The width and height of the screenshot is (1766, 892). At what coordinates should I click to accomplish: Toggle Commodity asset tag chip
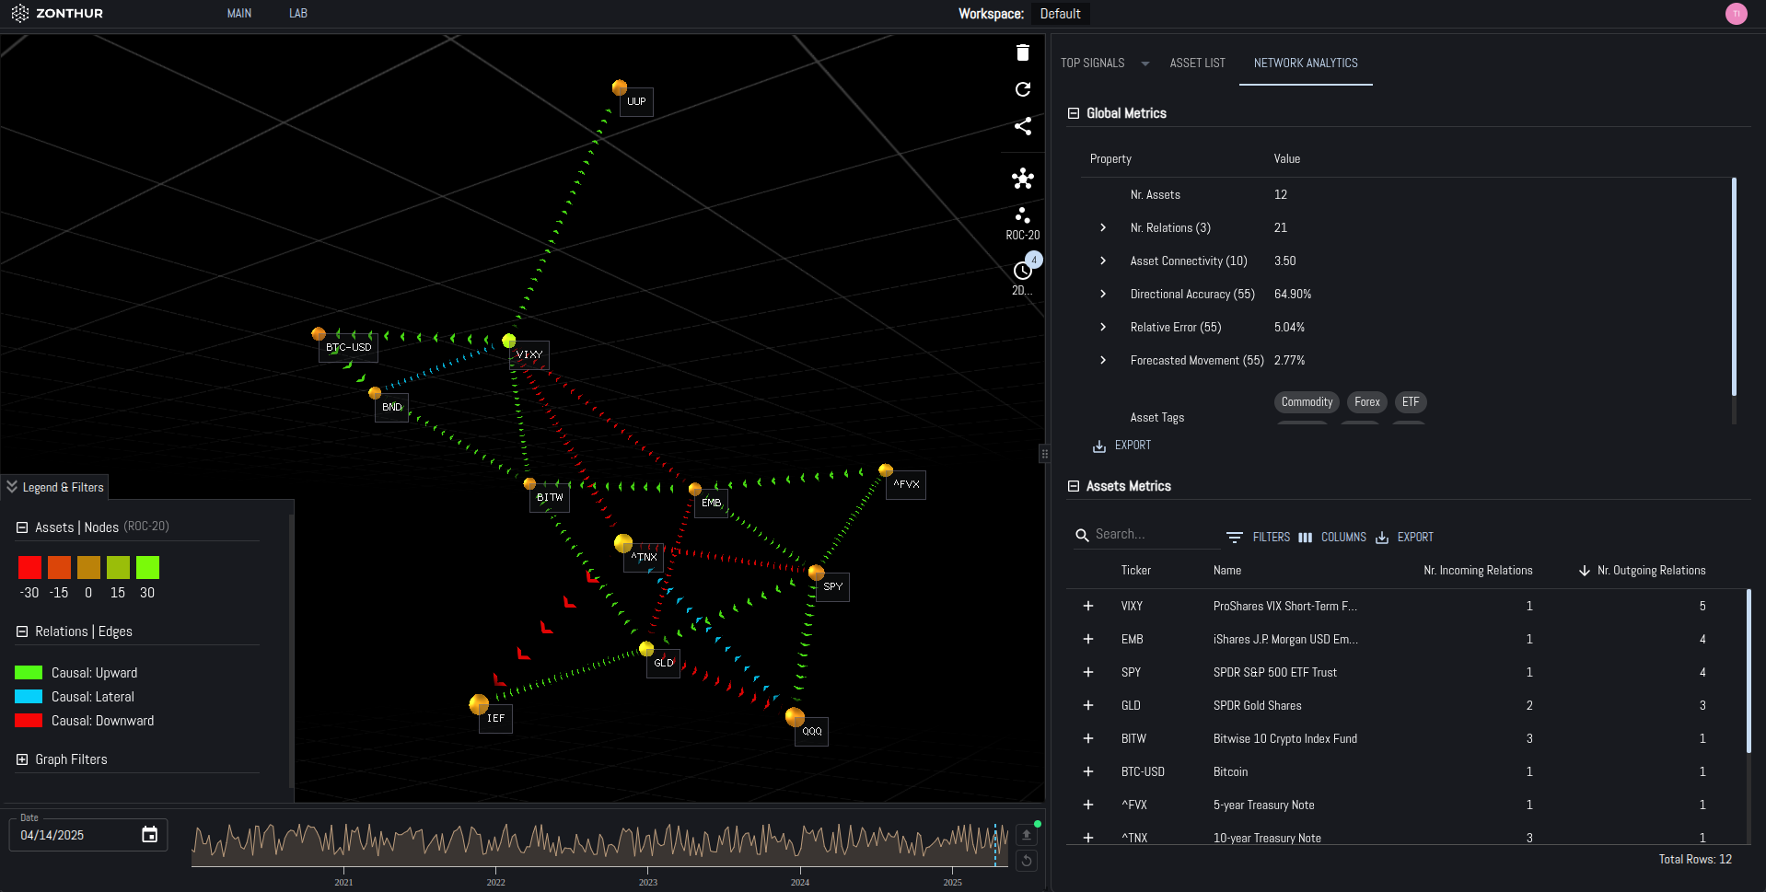[x=1307, y=402]
